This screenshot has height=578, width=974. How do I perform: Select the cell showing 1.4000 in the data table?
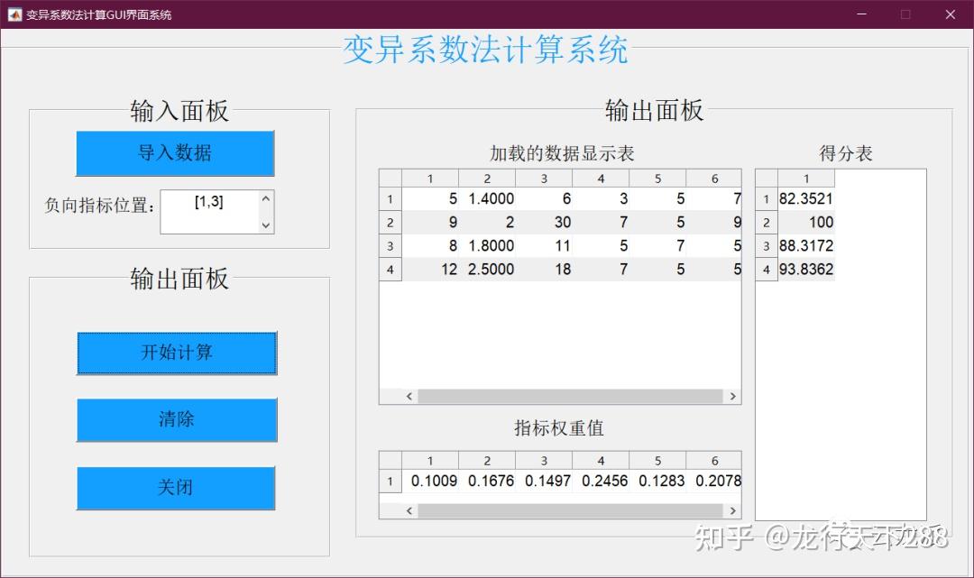(487, 198)
